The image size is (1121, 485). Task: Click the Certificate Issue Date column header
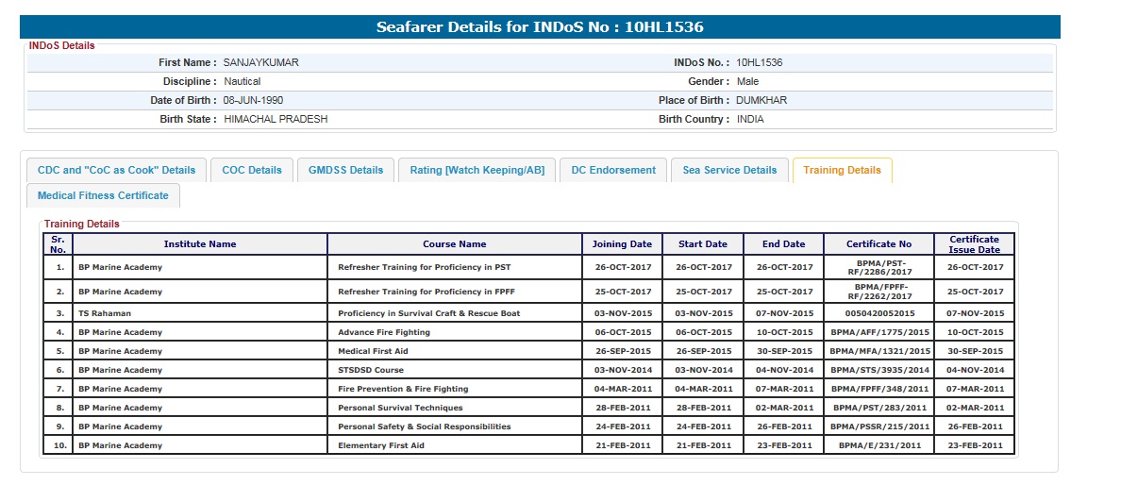[x=974, y=244]
